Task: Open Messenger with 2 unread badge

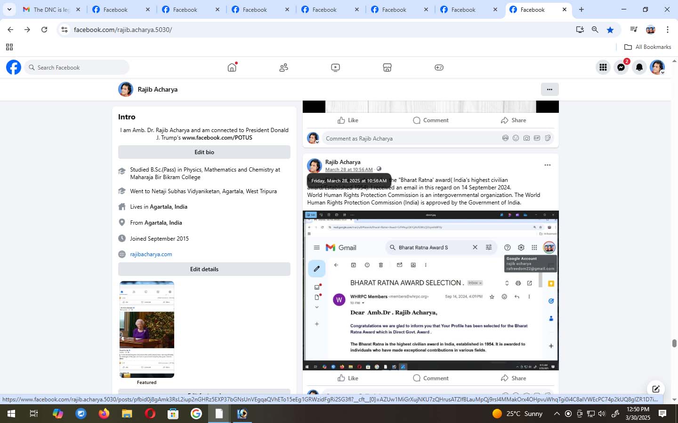Action: (621, 67)
